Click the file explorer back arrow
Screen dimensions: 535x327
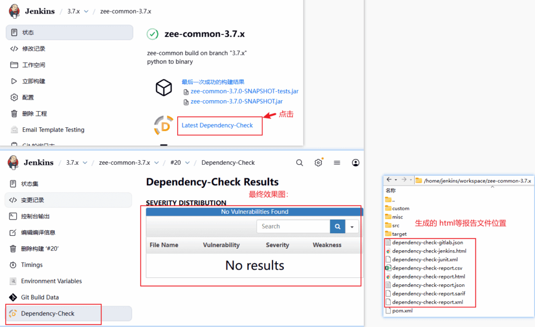[x=389, y=180]
